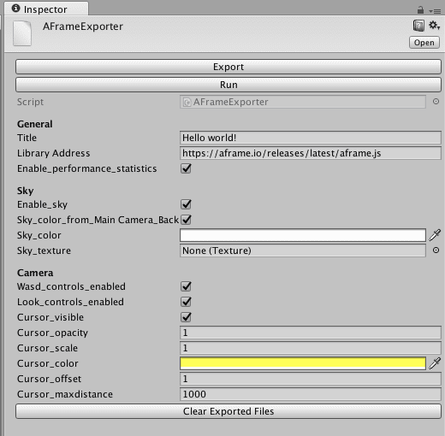Pick Cursor_color with eyedropper icon
Image resolution: width=445 pixels, height=436 pixels.
pyautogui.click(x=435, y=363)
